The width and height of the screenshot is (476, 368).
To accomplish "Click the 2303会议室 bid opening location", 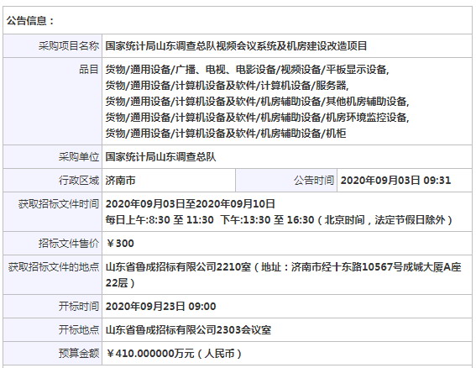I will coord(188,329).
